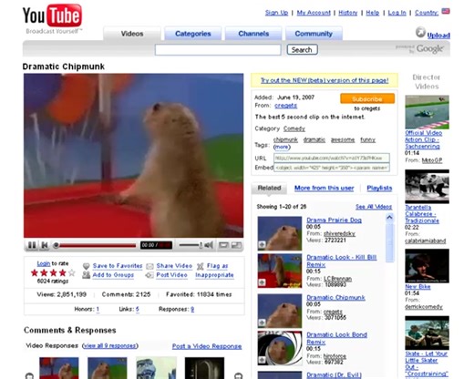
Task: Open Dramatic Look Bond Remix thumbnail
Action: coord(280,348)
